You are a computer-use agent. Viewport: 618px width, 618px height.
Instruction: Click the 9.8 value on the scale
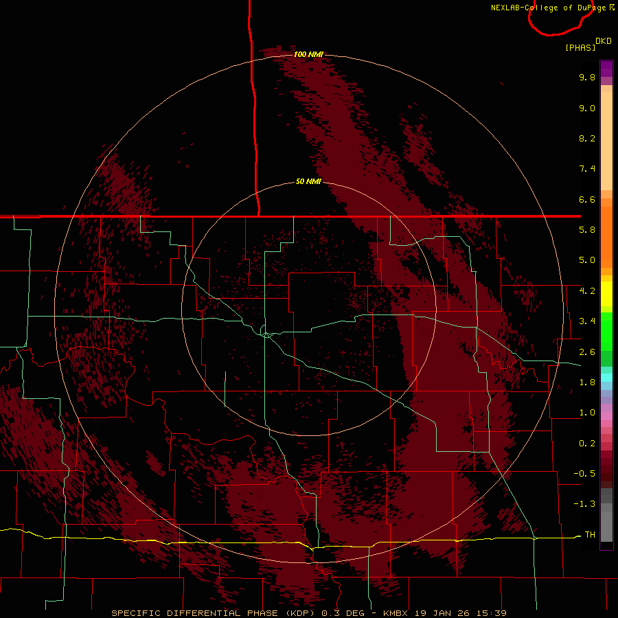pyautogui.click(x=587, y=77)
